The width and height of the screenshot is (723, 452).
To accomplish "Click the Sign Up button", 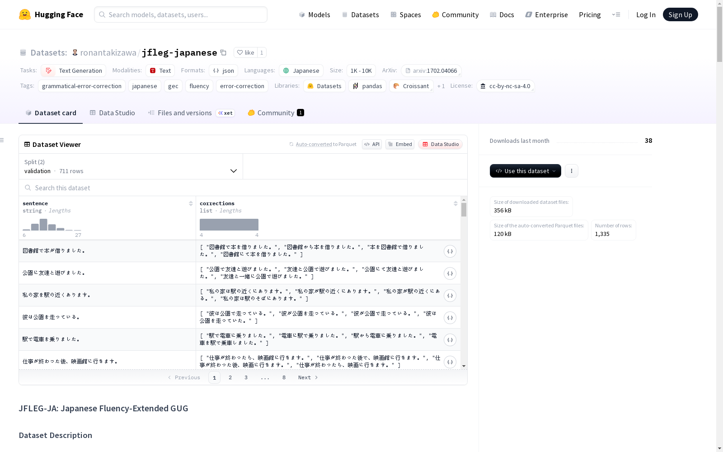I will (x=680, y=14).
